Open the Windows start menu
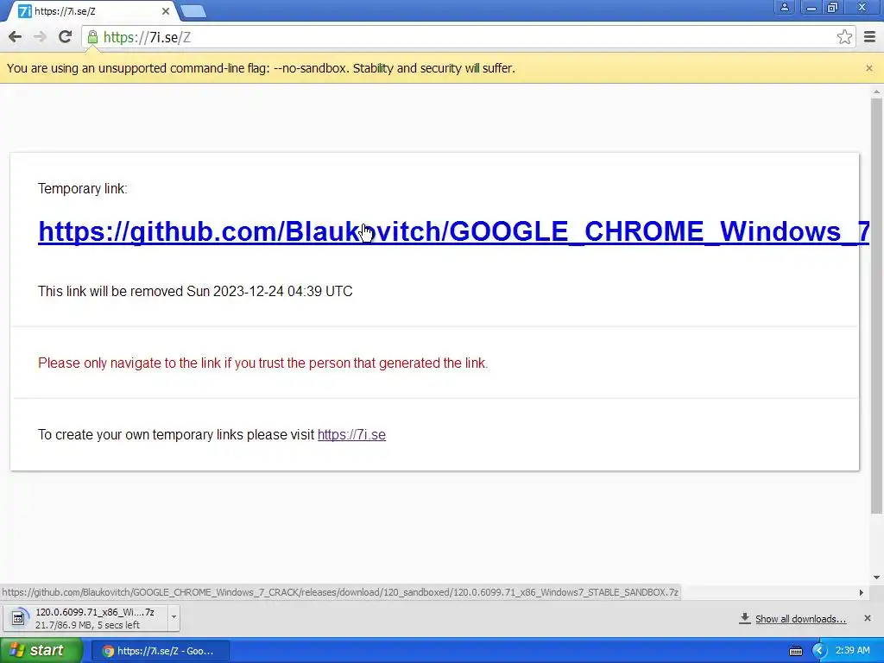The width and height of the screenshot is (884, 663). coord(41,651)
